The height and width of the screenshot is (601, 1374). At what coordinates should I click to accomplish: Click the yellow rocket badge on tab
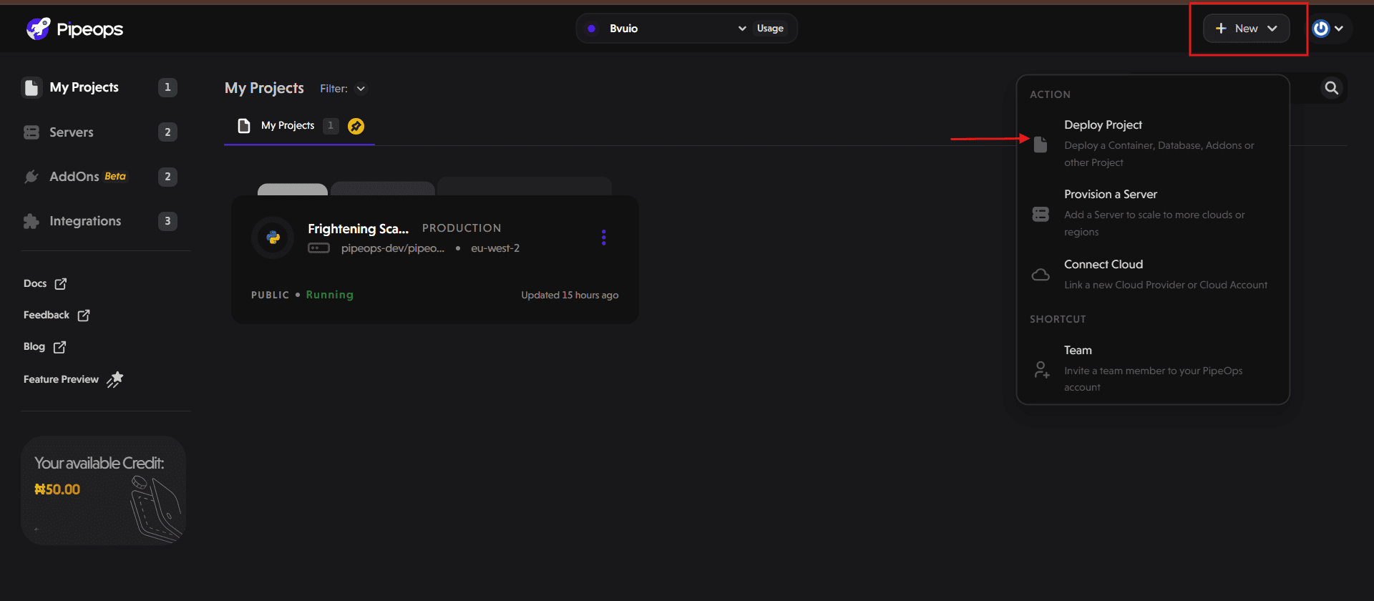point(356,126)
